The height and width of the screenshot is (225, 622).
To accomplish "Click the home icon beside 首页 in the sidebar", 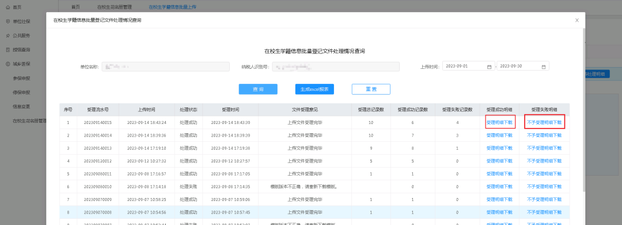I will pyautogui.click(x=8, y=7).
